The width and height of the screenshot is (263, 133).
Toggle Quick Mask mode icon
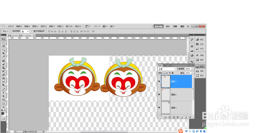[x=3, y=119]
